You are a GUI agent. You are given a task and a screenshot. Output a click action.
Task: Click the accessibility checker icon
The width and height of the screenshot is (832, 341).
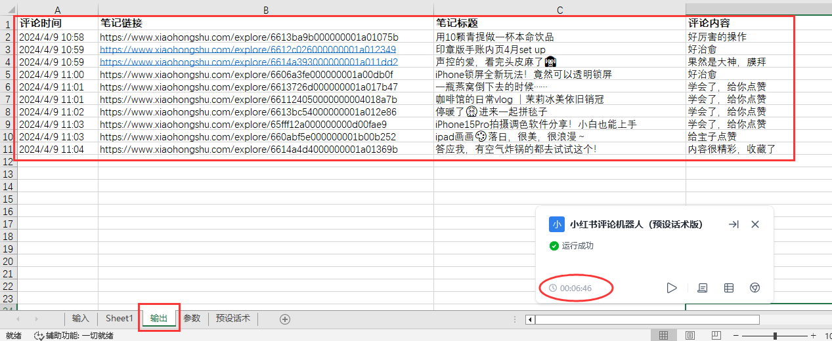tap(39, 336)
